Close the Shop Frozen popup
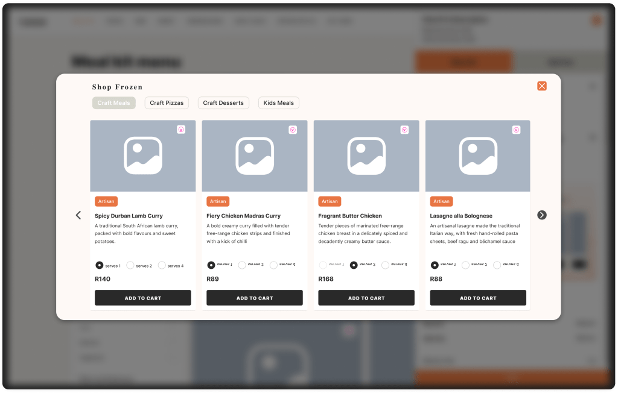Screen dimensions: 618x393 (x=541, y=86)
